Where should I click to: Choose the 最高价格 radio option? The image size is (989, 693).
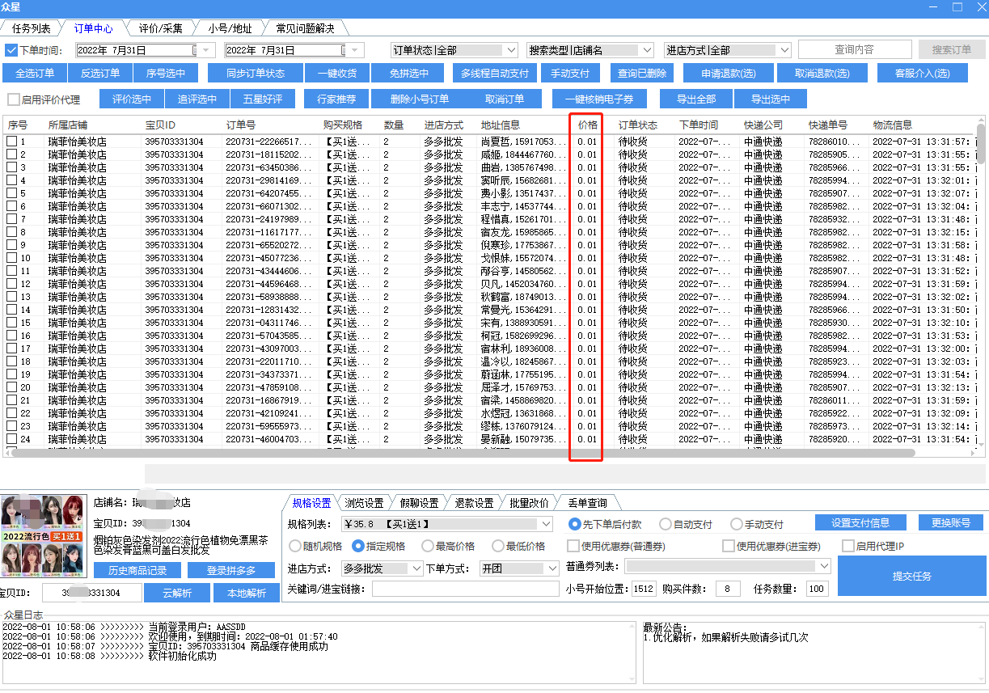pyautogui.click(x=428, y=546)
